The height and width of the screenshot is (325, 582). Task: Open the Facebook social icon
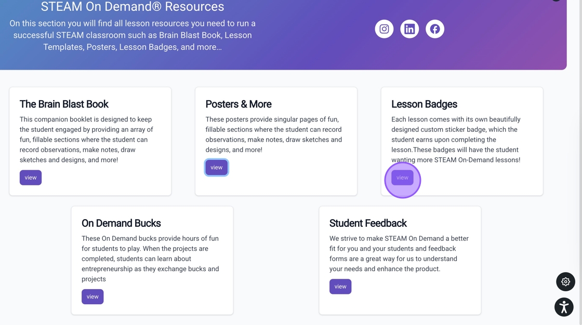pos(435,29)
